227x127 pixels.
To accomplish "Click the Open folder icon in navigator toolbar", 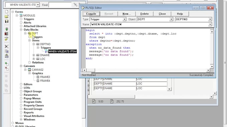I will [x=7, y=16].
